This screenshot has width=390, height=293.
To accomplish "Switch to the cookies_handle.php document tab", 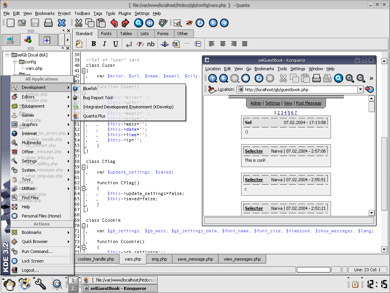I will point(96,259).
